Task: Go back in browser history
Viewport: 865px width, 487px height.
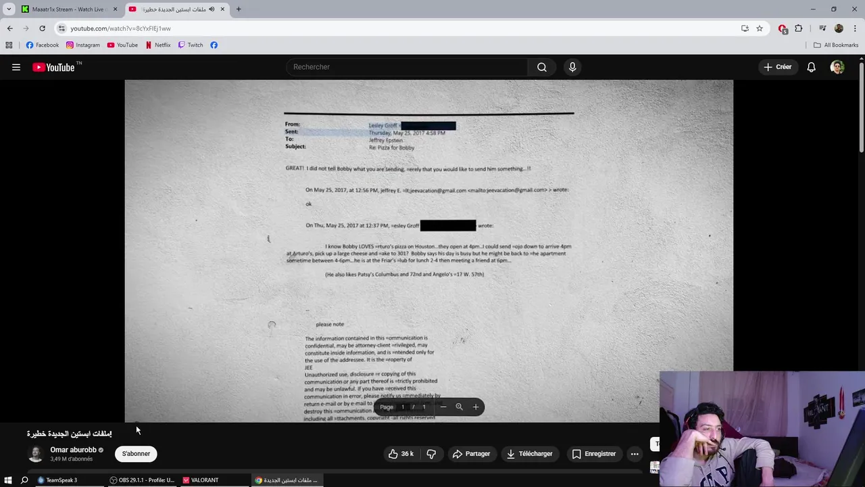Action: click(x=9, y=28)
